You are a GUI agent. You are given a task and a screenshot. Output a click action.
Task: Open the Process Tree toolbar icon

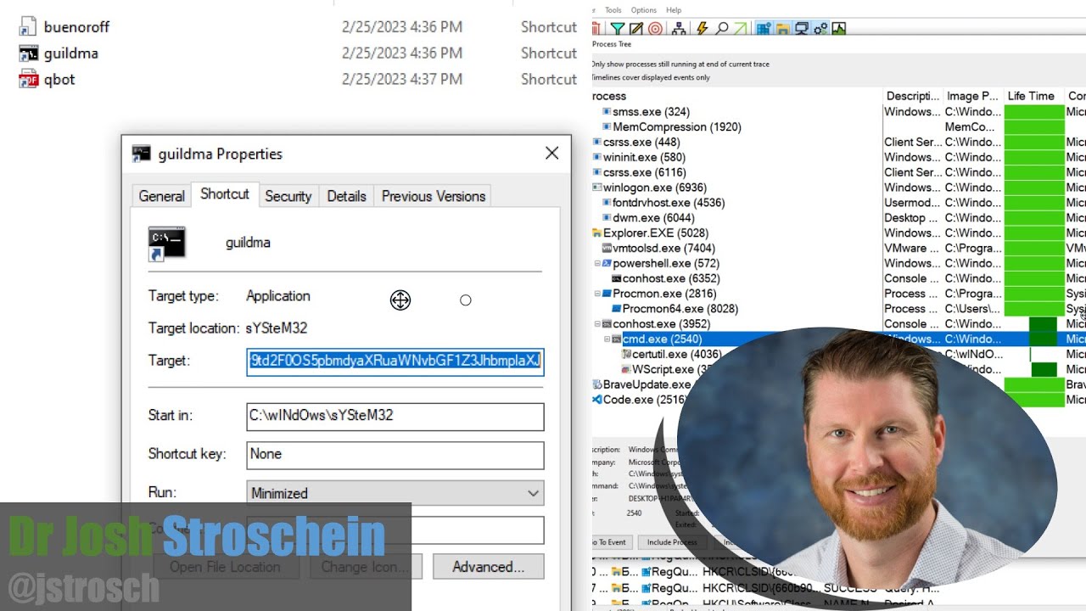(679, 29)
